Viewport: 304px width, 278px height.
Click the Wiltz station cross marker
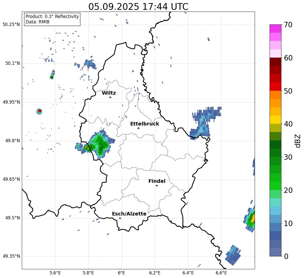[x=110, y=97]
